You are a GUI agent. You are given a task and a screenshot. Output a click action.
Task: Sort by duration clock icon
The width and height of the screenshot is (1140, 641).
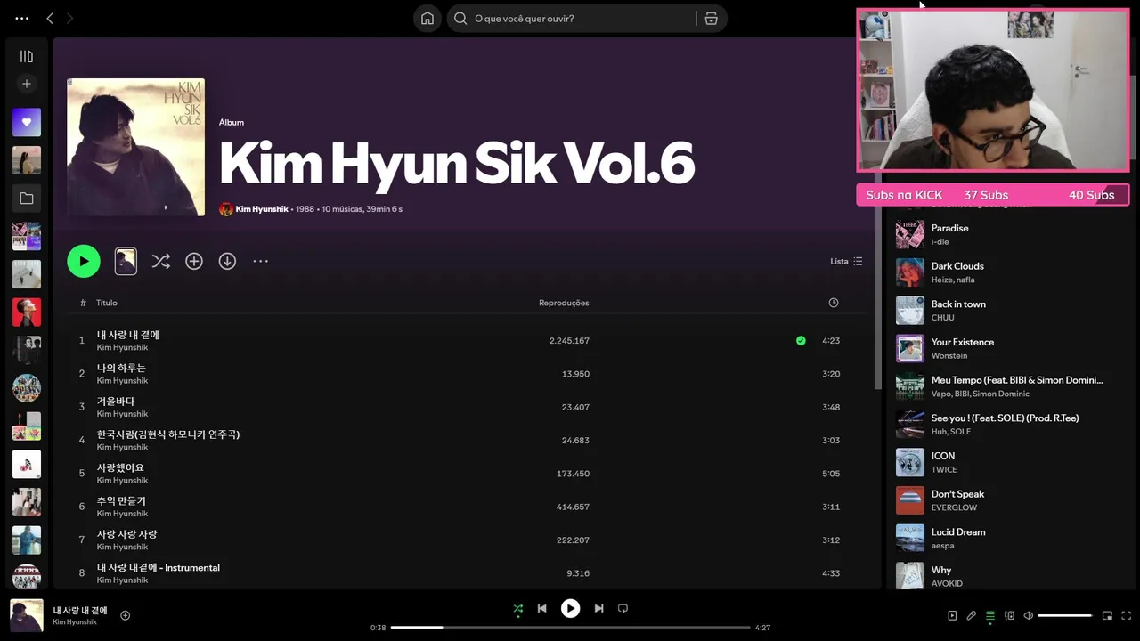(x=834, y=303)
